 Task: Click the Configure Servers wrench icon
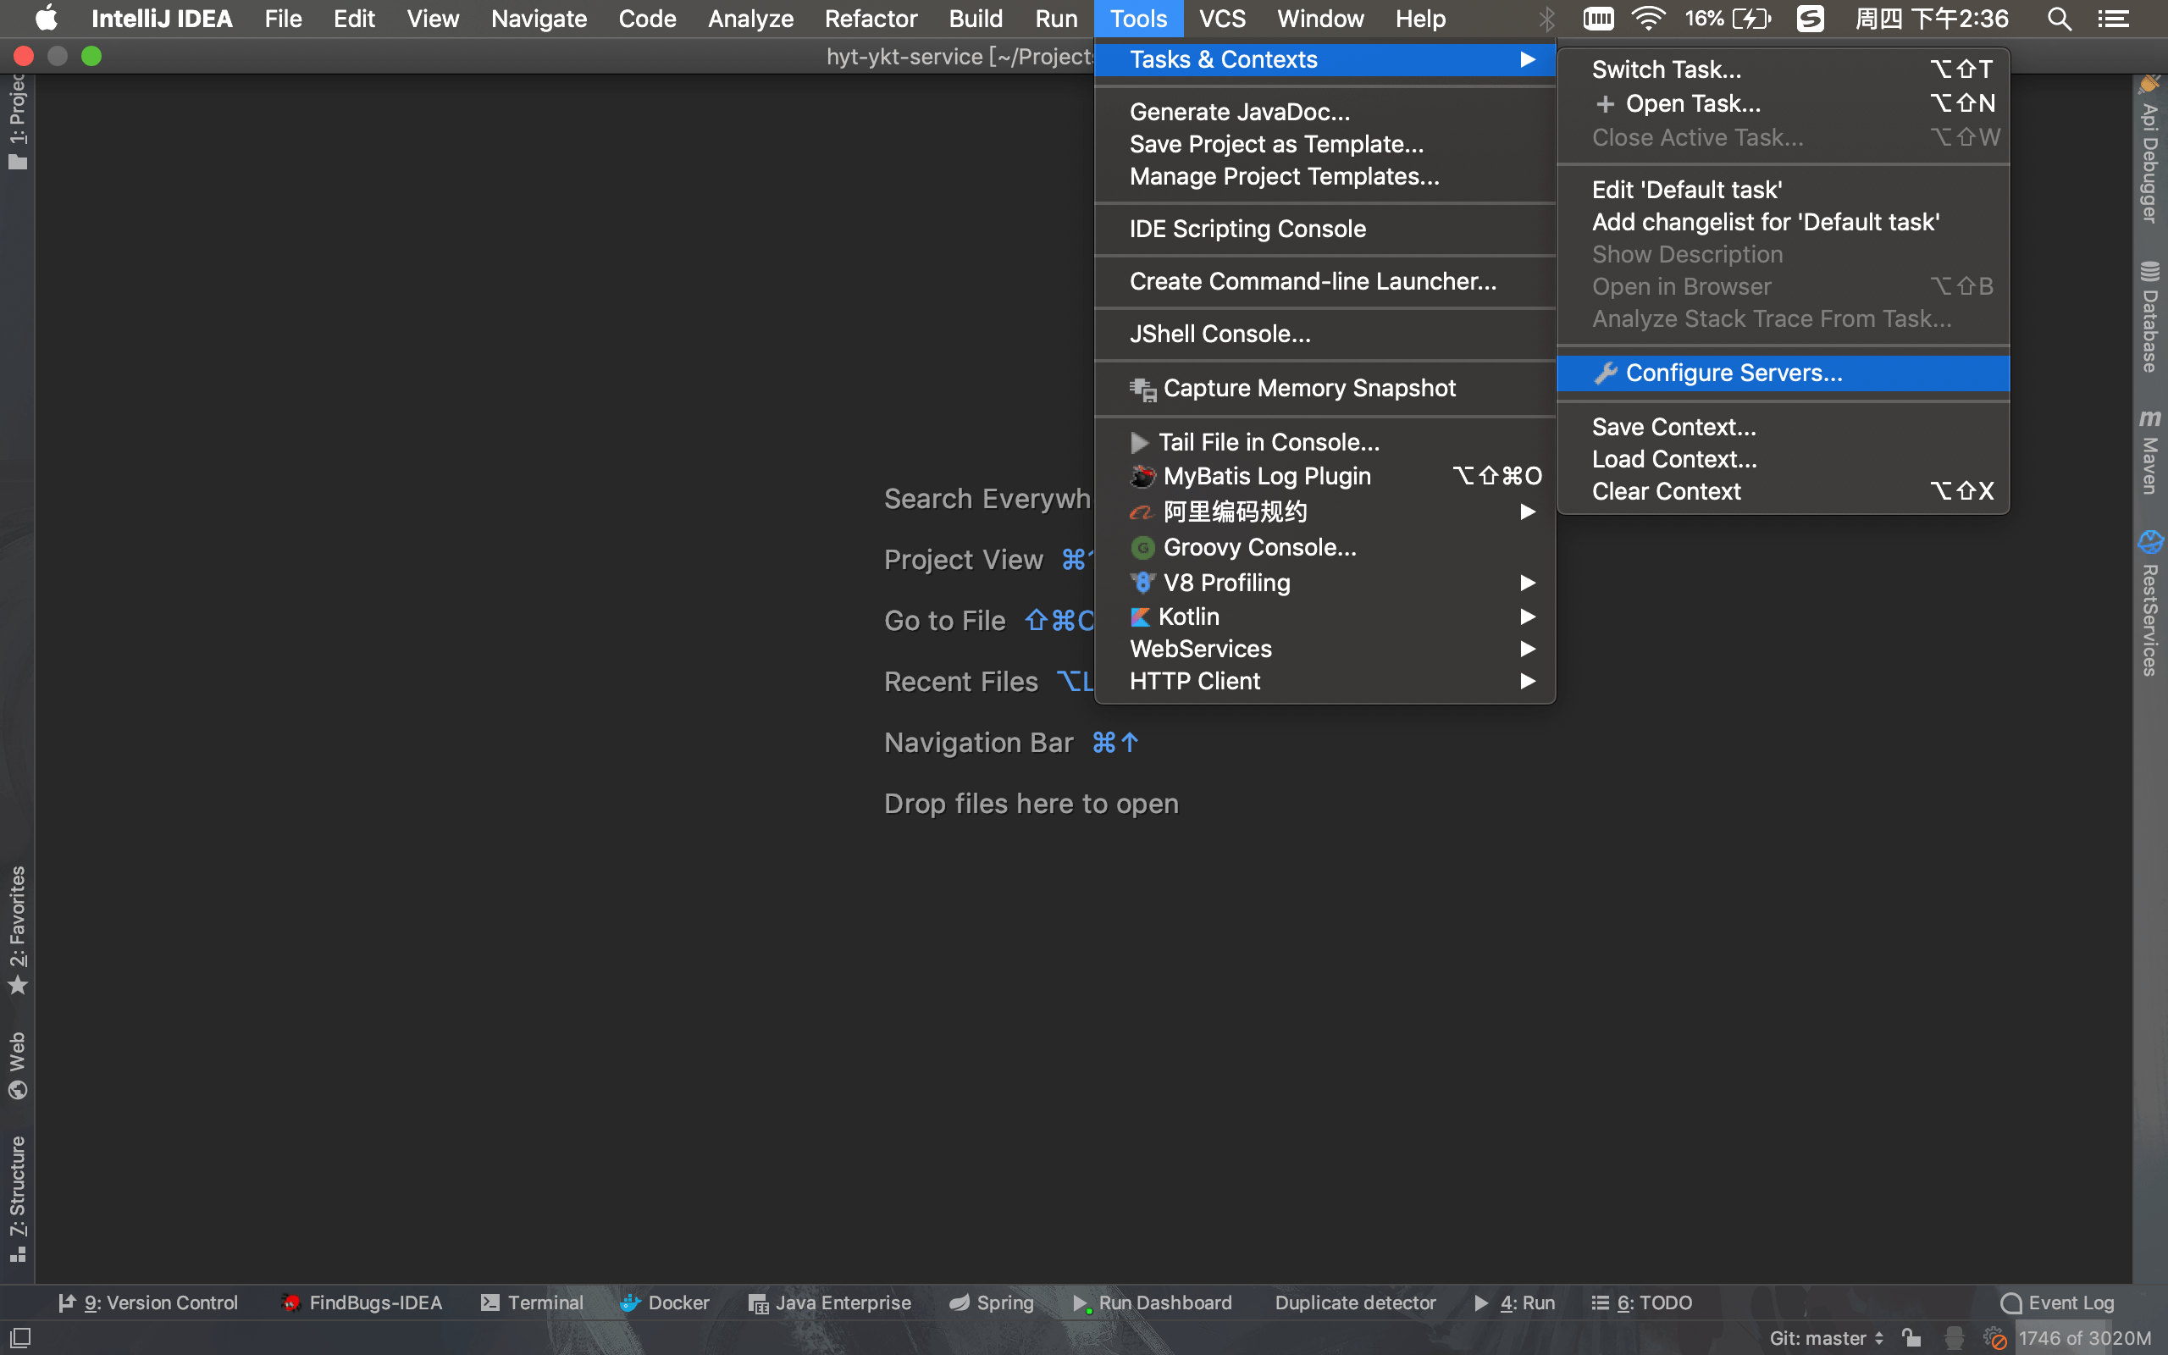(1606, 373)
